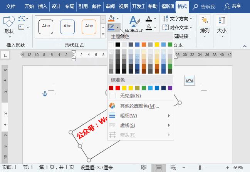Expand the Shape Fill dropdown arrow
The image size is (250, 172).
pos(117,18)
